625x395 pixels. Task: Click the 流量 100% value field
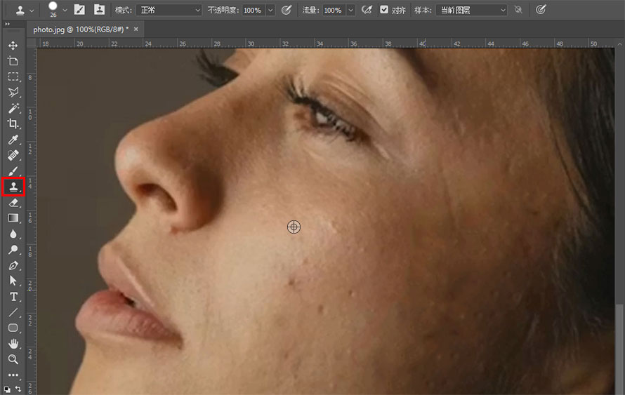[334, 10]
